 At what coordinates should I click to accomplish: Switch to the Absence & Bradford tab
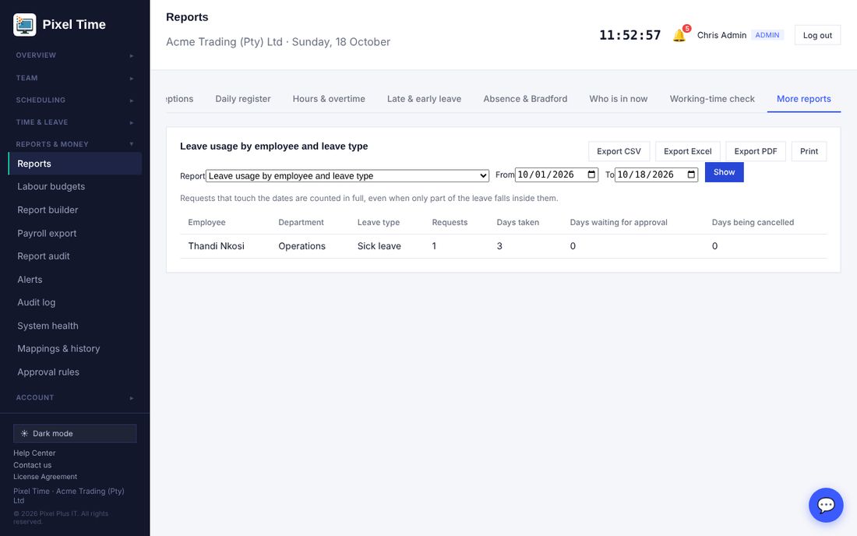click(x=525, y=99)
